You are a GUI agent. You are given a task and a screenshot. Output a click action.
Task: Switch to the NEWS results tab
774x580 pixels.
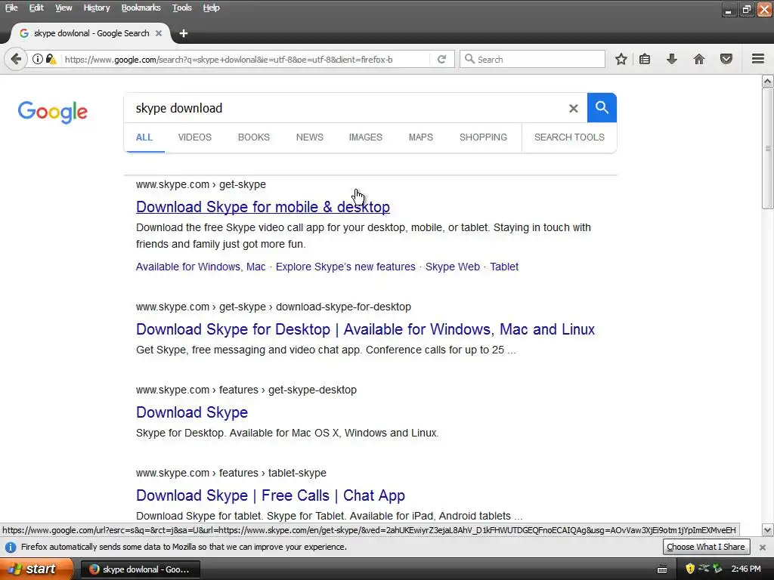309,137
